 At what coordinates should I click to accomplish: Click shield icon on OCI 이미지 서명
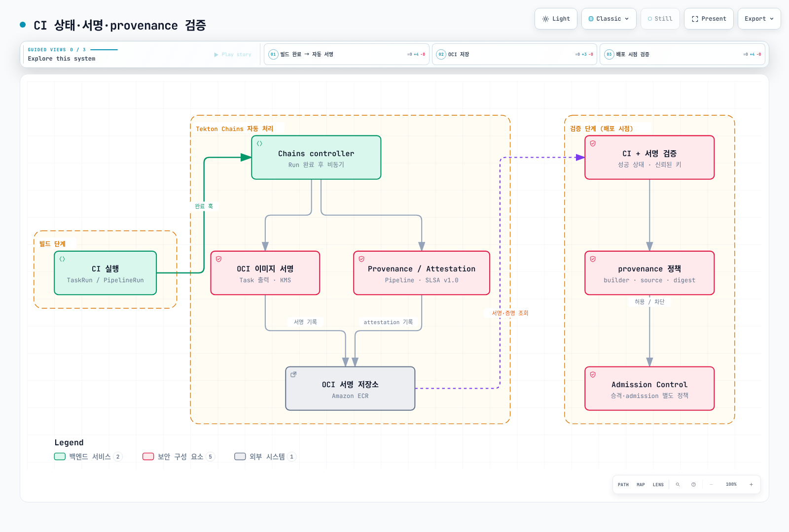tap(218, 259)
